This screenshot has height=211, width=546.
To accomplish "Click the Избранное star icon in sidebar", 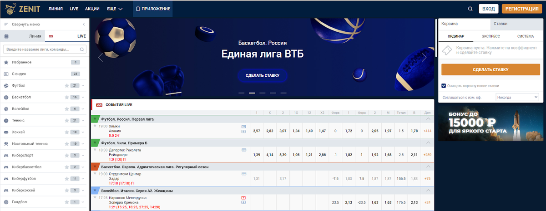I will point(6,62).
